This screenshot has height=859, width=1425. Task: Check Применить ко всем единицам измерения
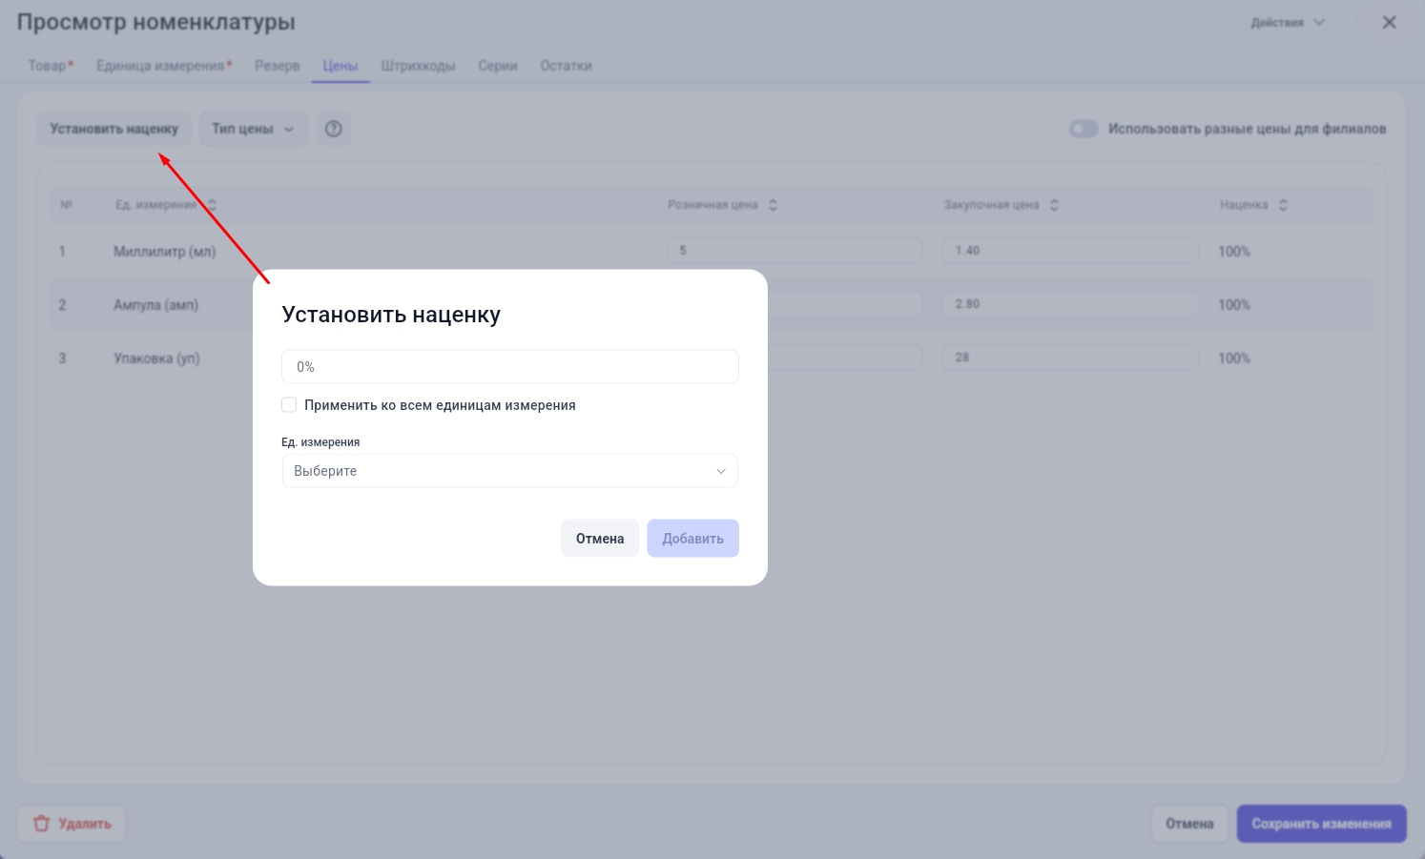click(289, 405)
